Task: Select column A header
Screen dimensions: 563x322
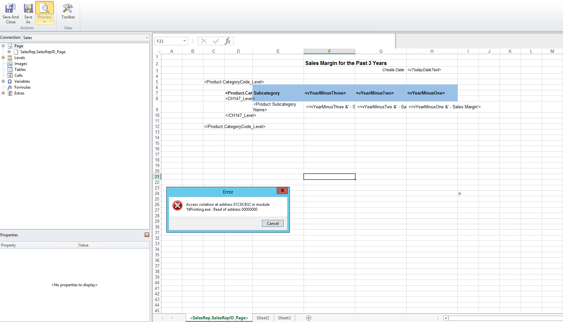Action: 172,51
